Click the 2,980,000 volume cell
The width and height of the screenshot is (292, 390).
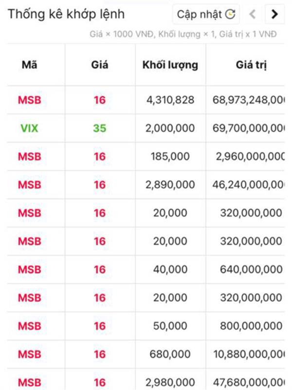(x=170, y=383)
